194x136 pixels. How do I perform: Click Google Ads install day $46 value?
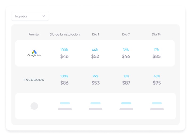[64, 56]
